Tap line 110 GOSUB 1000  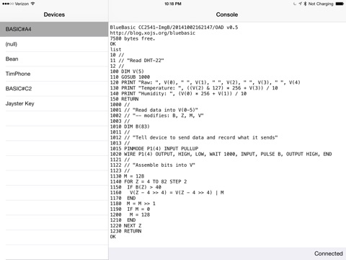tap(130, 77)
